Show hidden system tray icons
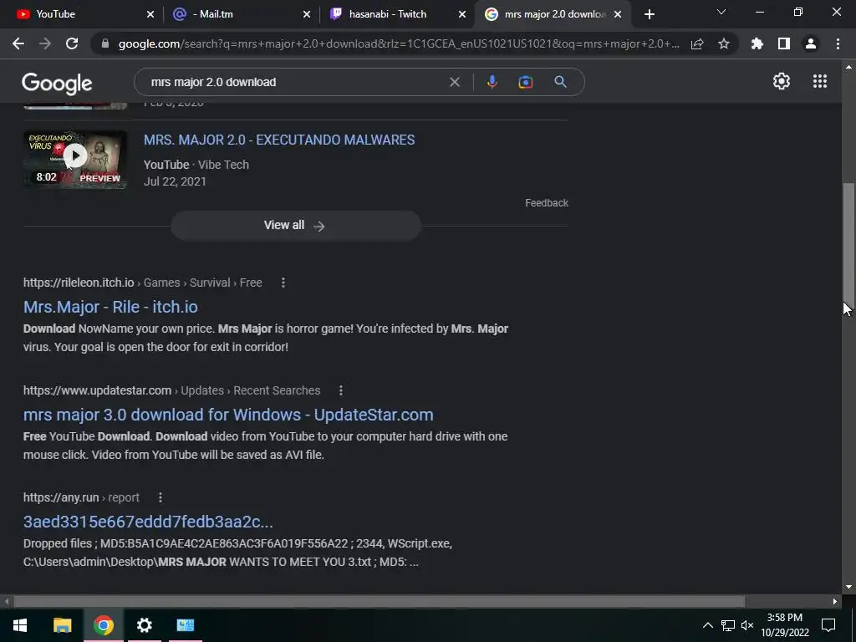 pyautogui.click(x=707, y=625)
